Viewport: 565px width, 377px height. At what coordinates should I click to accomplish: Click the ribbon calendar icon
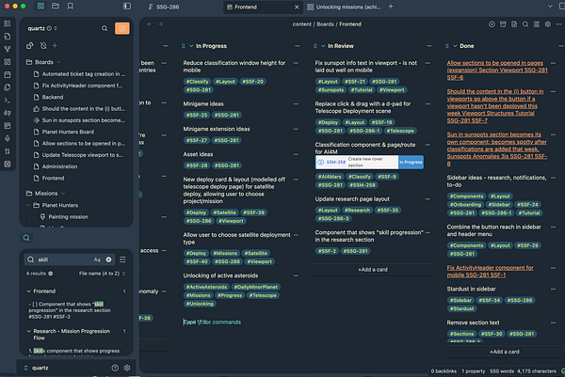[x=8, y=74]
